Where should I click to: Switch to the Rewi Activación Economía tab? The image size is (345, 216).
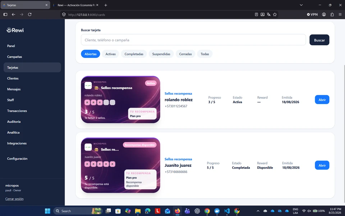75,5
